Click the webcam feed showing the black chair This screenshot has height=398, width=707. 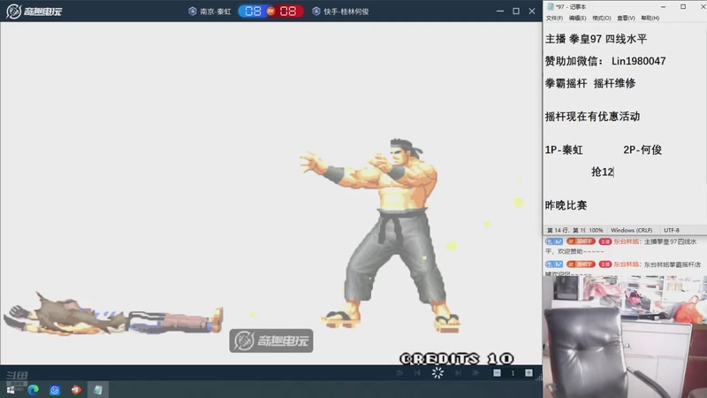625,337
